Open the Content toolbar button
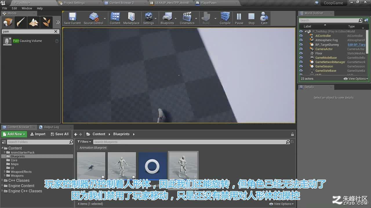This screenshot has height=208, width=371. click(115, 18)
